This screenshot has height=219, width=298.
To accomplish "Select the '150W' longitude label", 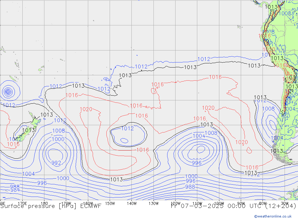I will point(110,203).
